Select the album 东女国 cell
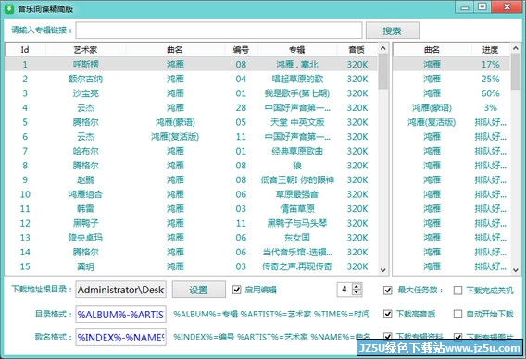526x359 pixels. click(x=297, y=237)
